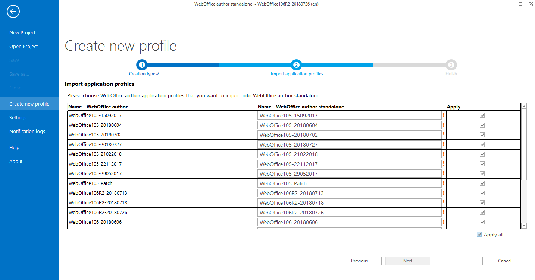535x280 pixels.
Task: Click the warning icon next to WebOffice106-20180606
Action: (444, 222)
